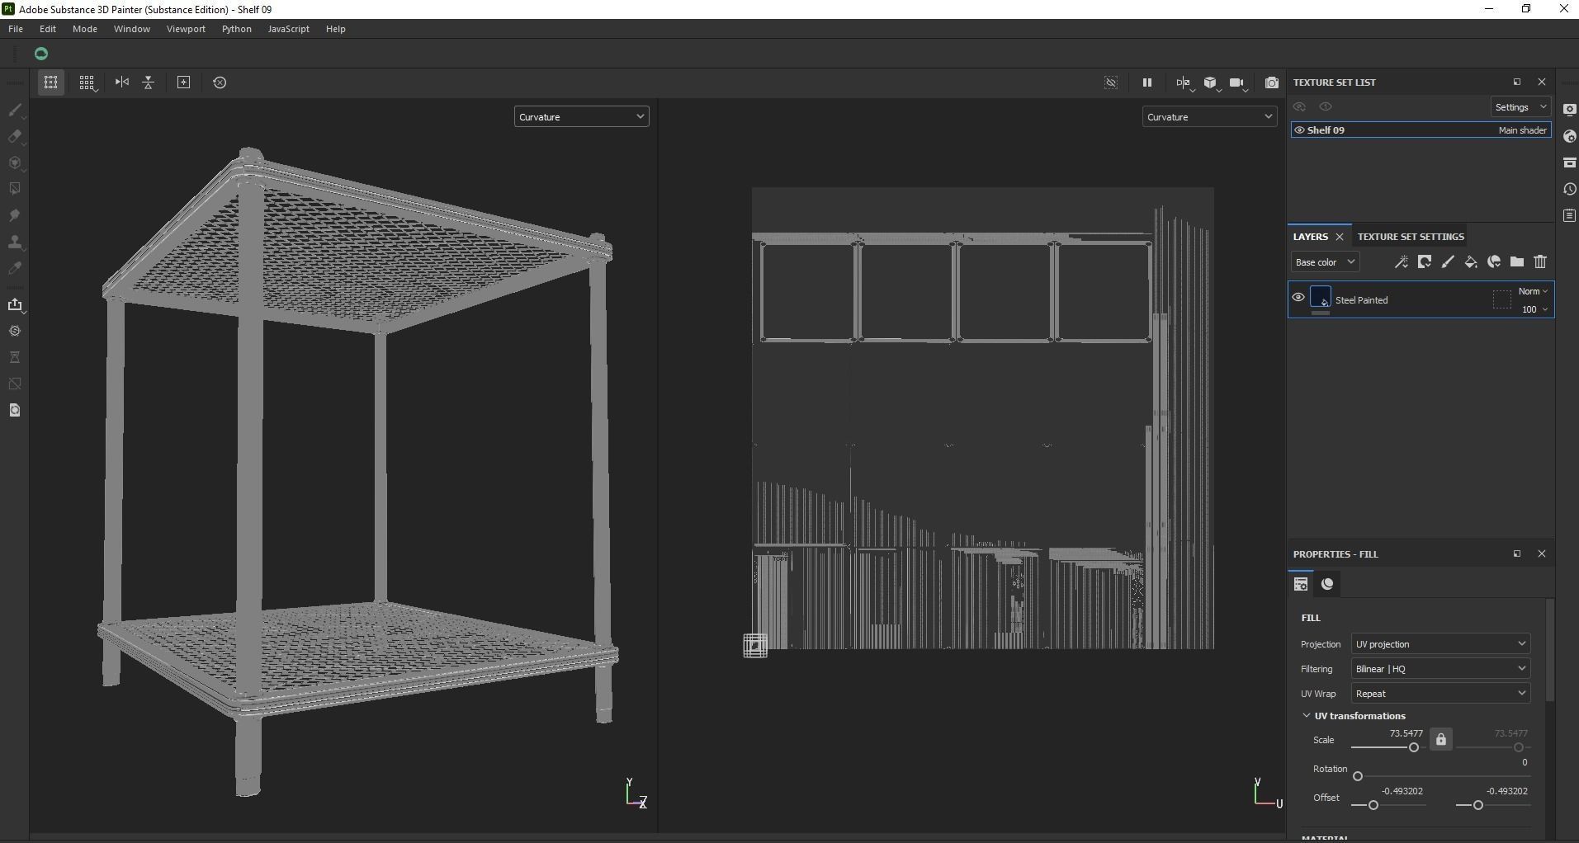Click the center-on-selection square icon
The height and width of the screenshot is (843, 1579).
tap(184, 82)
